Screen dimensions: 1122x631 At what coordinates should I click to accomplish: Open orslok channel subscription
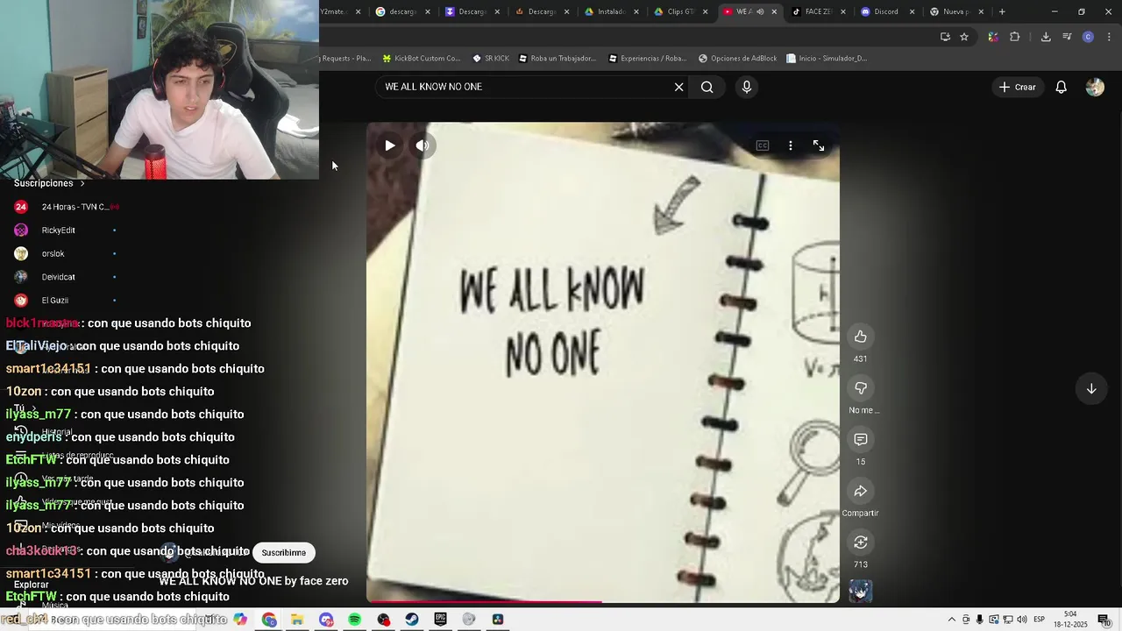66,254
